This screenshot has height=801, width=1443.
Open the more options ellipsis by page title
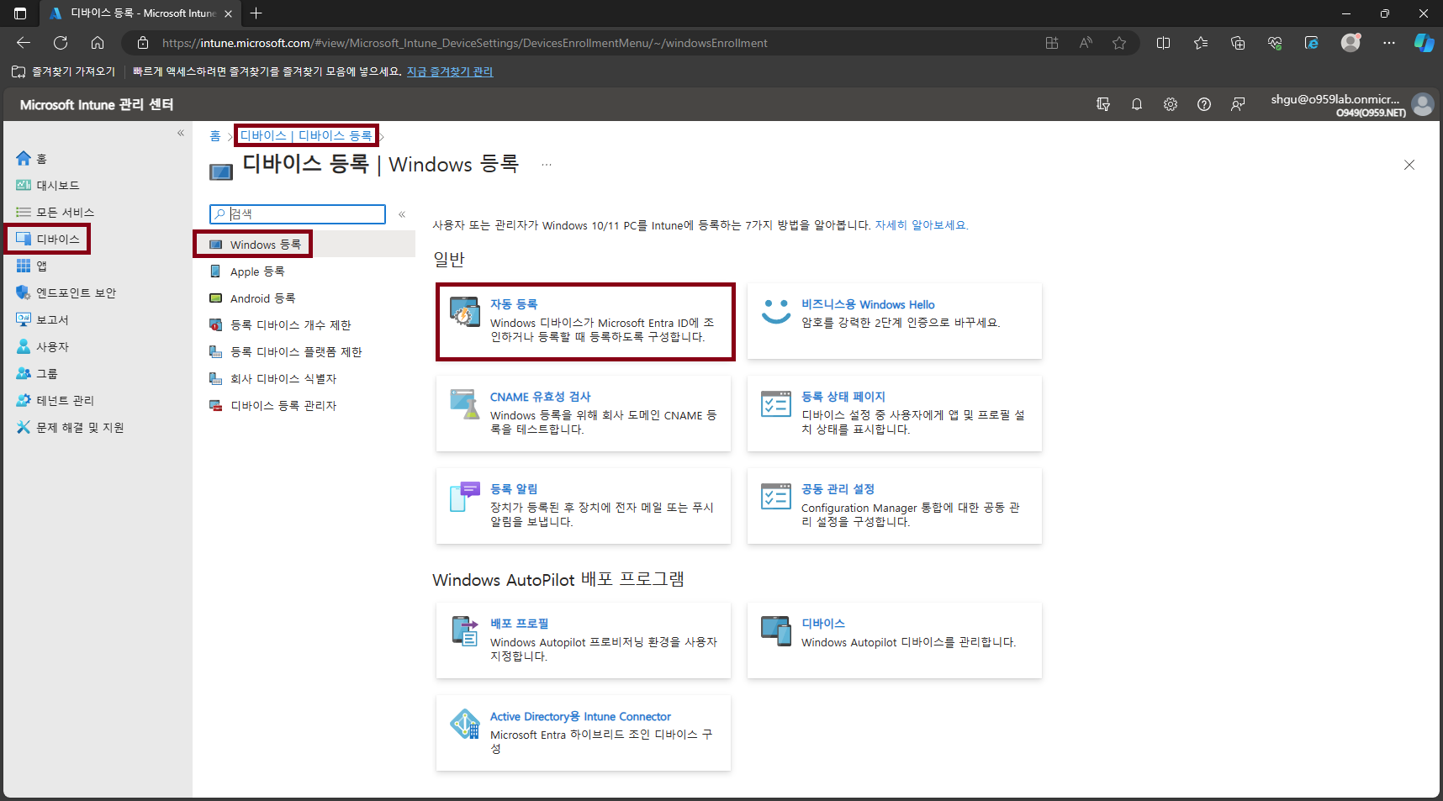pos(547,165)
